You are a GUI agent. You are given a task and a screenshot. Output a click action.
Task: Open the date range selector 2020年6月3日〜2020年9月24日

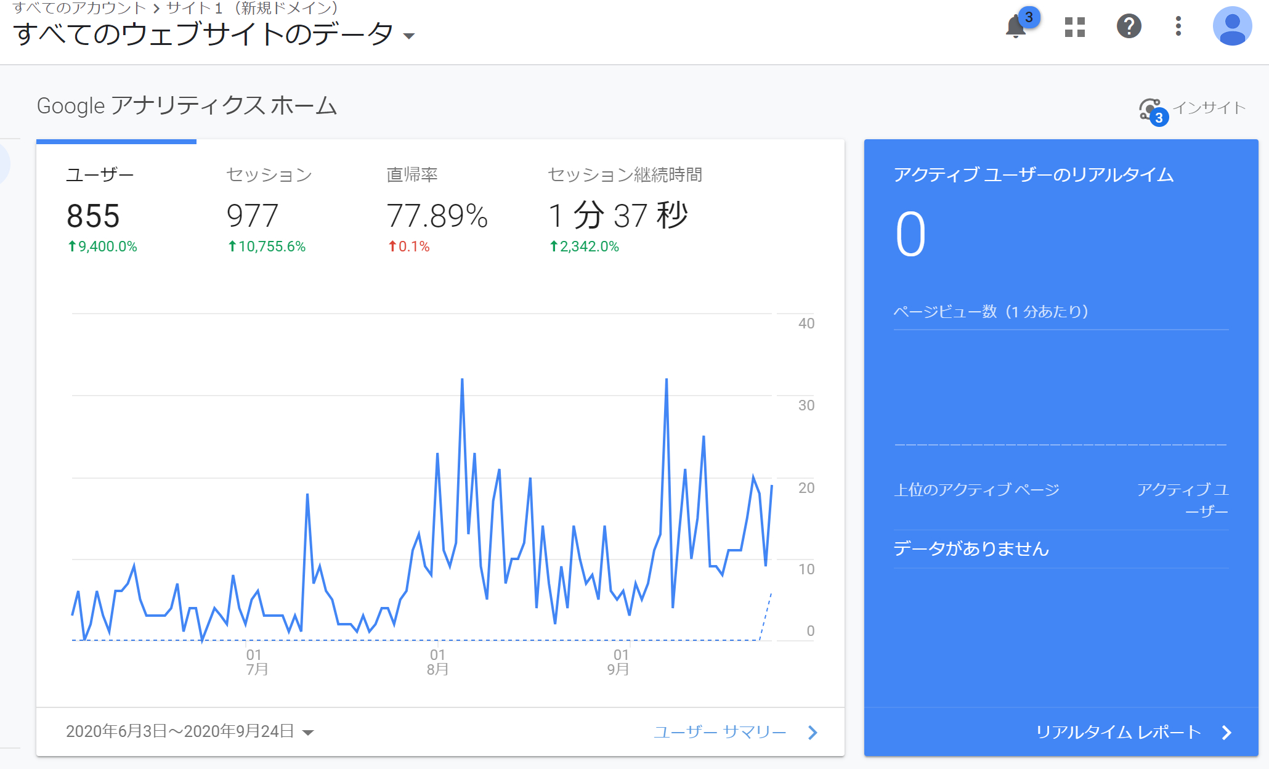pyautogui.click(x=185, y=731)
